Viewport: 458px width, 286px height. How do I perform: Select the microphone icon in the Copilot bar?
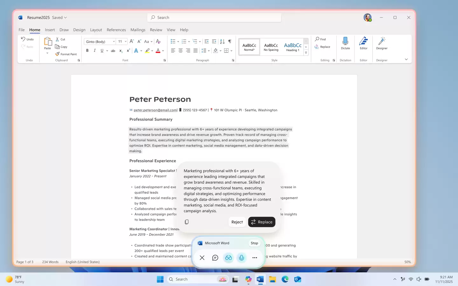[241, 258]
